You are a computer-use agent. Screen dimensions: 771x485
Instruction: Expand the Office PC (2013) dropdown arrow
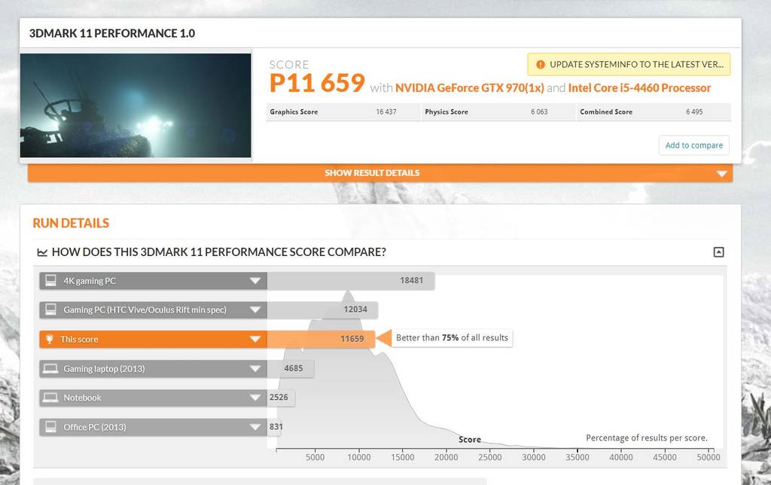pyautogui.click(x=254, y=428)
